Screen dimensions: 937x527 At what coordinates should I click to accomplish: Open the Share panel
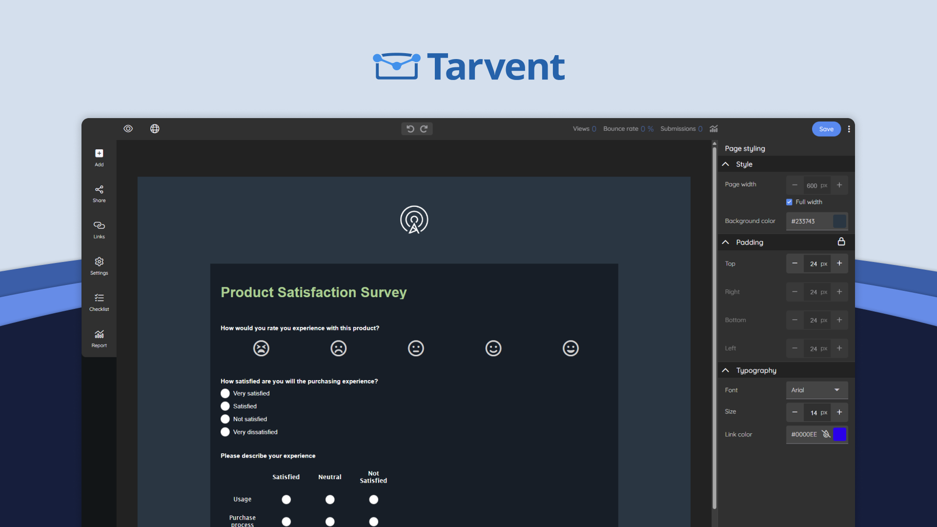tap(100, 193)
